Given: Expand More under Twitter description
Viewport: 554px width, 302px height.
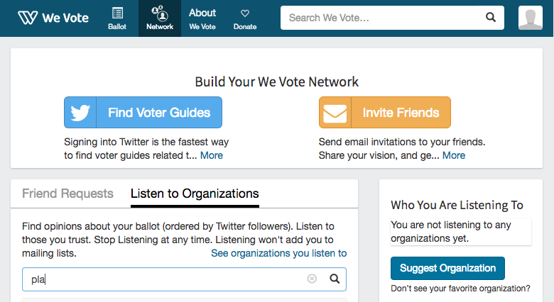Looking at the screenshot, I should coord(212,155).
